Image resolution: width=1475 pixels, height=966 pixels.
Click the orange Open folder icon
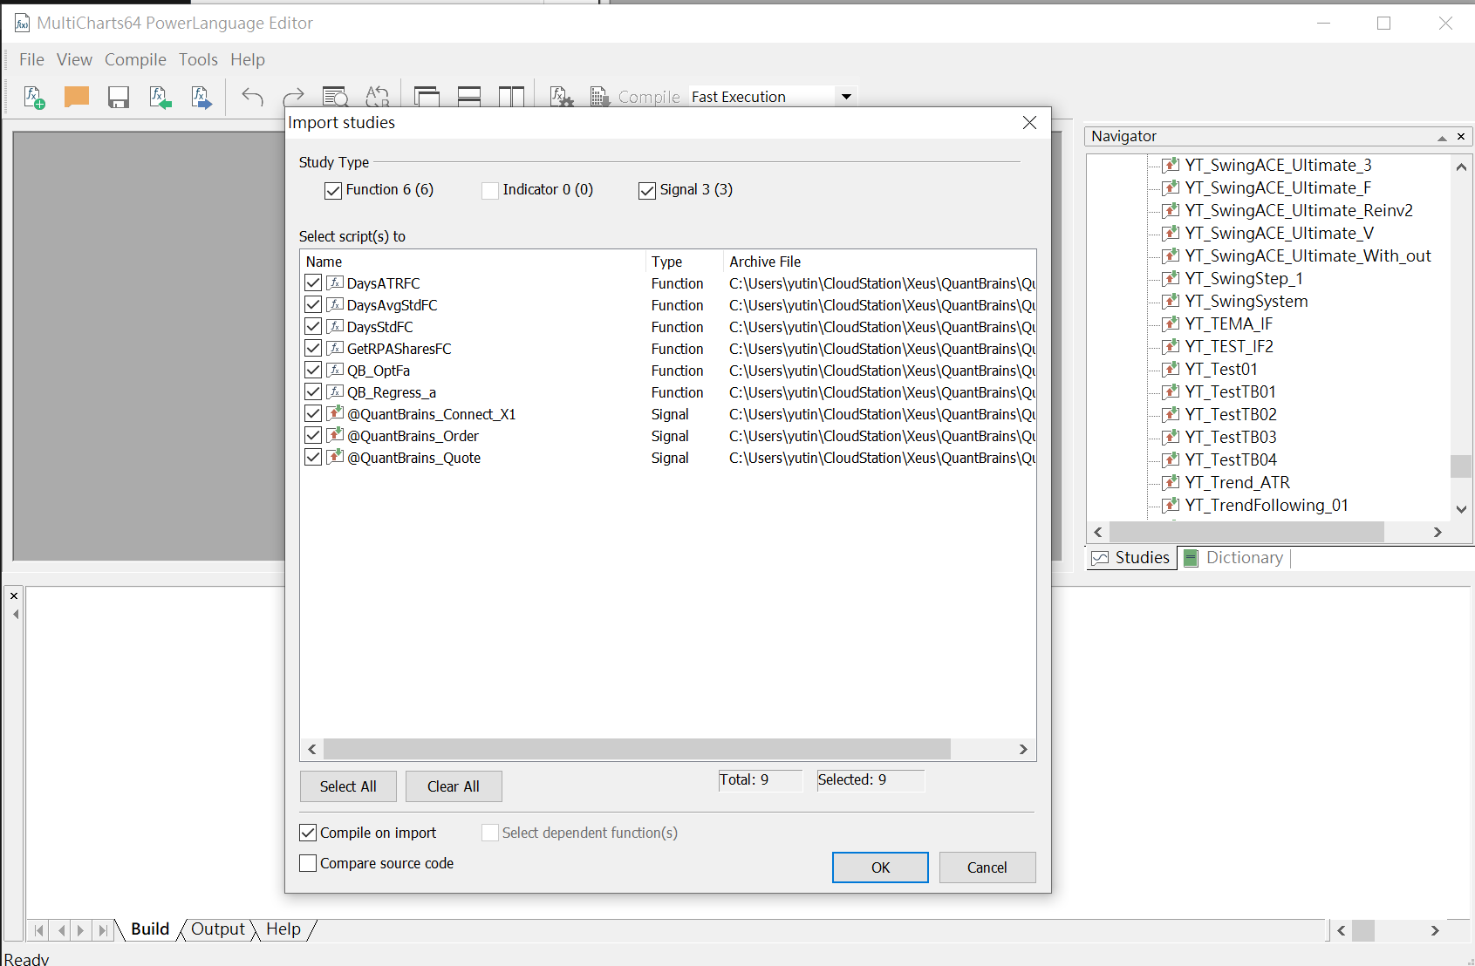coord(77,97)
